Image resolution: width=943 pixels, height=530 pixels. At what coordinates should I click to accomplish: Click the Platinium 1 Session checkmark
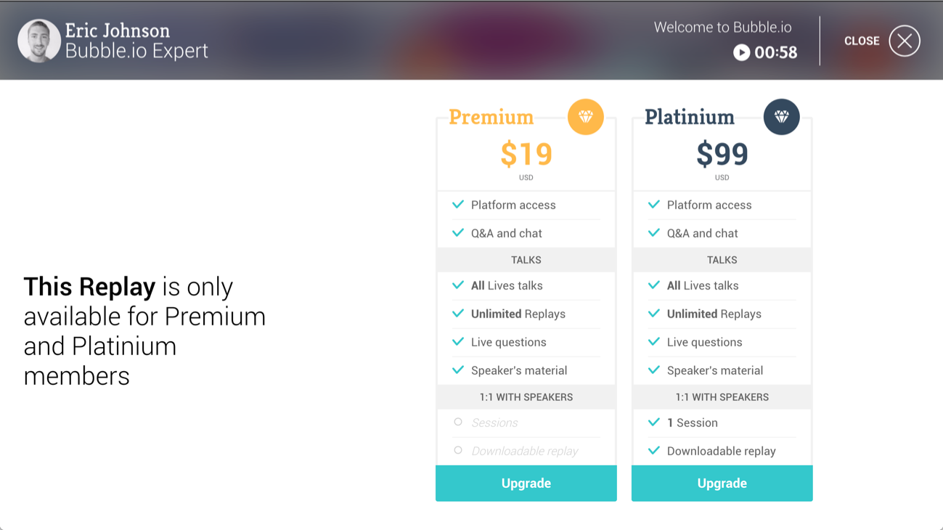coord(654,422)
